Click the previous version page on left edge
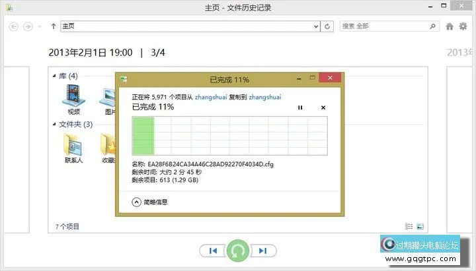 pyautogui.click(x=17, y=150)
